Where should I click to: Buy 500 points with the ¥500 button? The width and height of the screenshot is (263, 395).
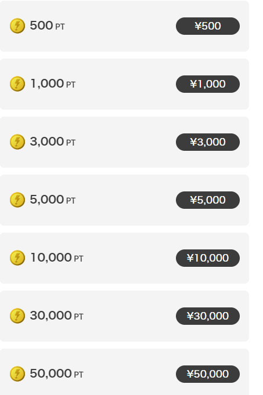pyautogui.click(x=208, y=26)
